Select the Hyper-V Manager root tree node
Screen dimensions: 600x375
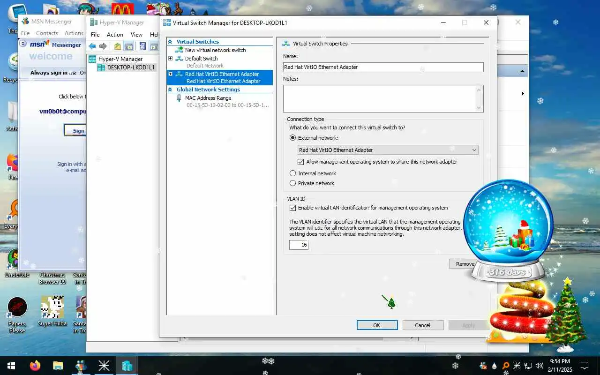pos(115,59)
